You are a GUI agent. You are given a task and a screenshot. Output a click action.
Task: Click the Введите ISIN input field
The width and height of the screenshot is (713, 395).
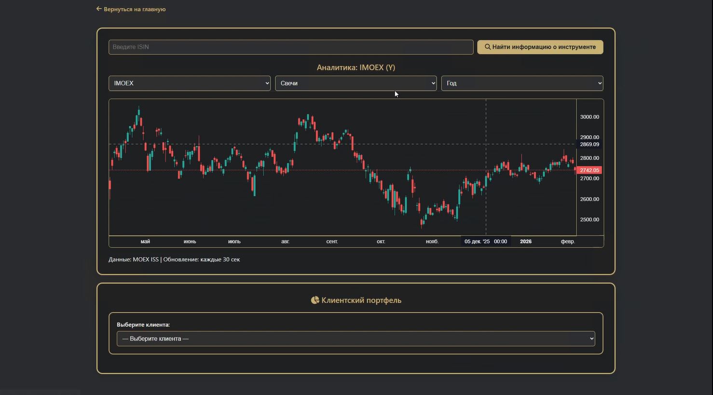(290, 47)
